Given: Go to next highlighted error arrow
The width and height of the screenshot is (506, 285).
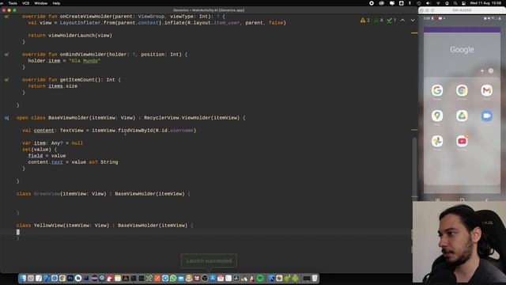Looking at the screenshot, I should 413,20.
